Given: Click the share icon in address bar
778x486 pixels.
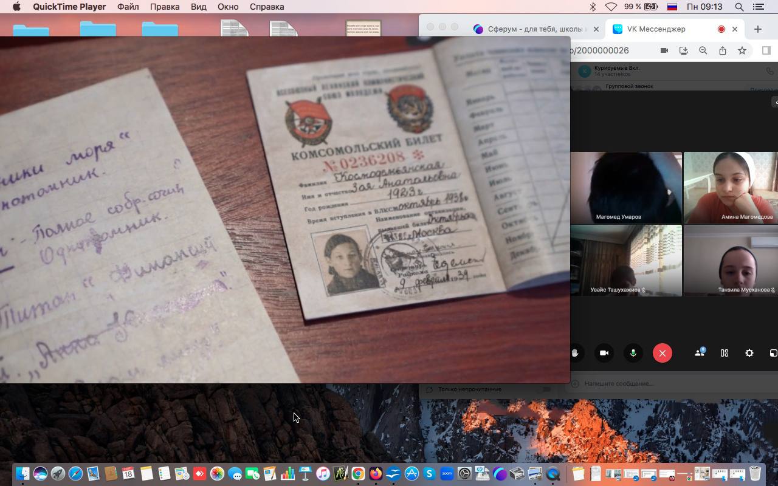Looking at the screenshot, I should point(723,51).
